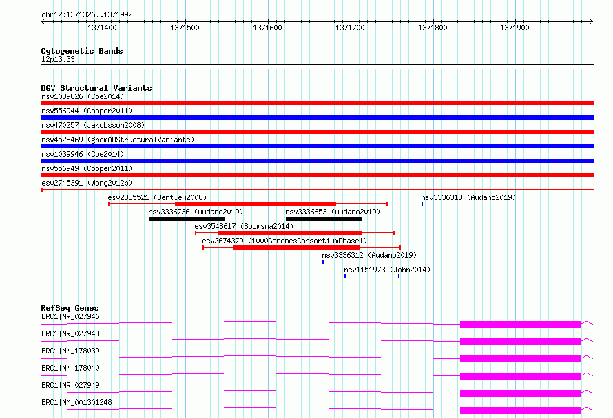Click the blue line of nsv1151973

(372, 276)
